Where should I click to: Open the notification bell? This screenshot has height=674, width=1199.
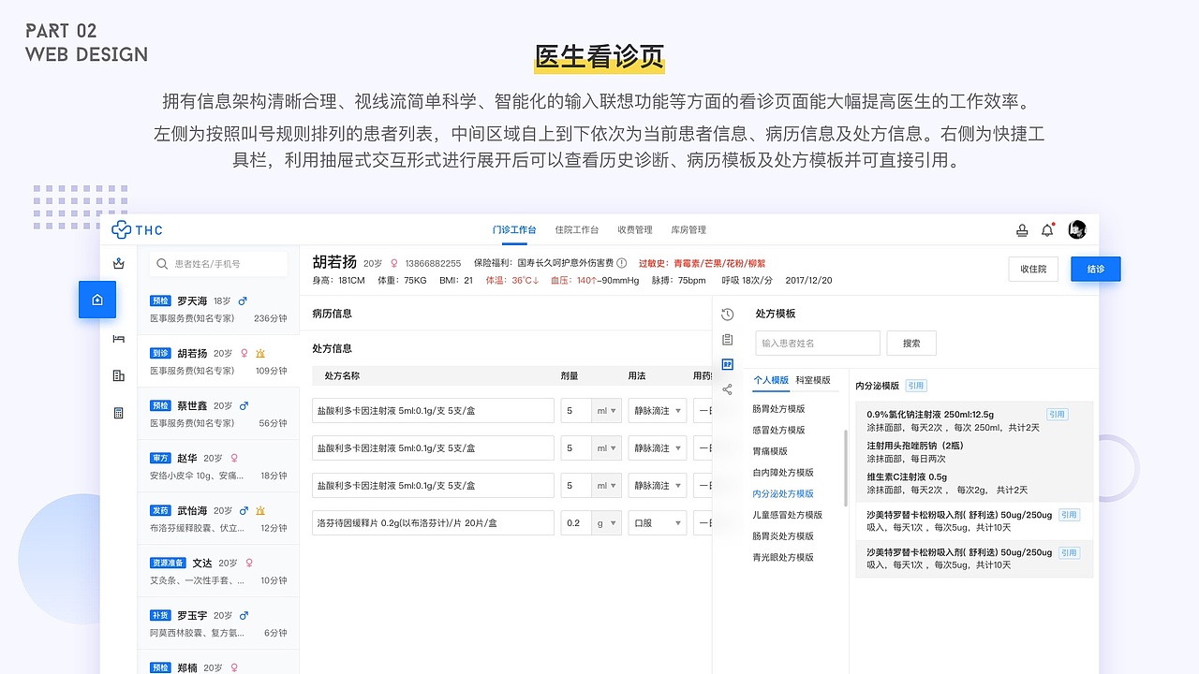pyautogui.click(x=1047, y=230)
